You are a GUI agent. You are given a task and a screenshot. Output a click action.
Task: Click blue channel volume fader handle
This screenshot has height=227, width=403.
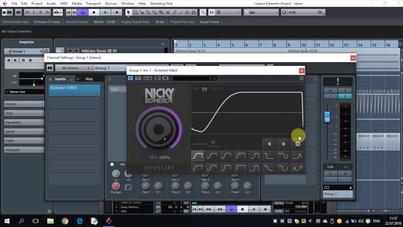327,117
